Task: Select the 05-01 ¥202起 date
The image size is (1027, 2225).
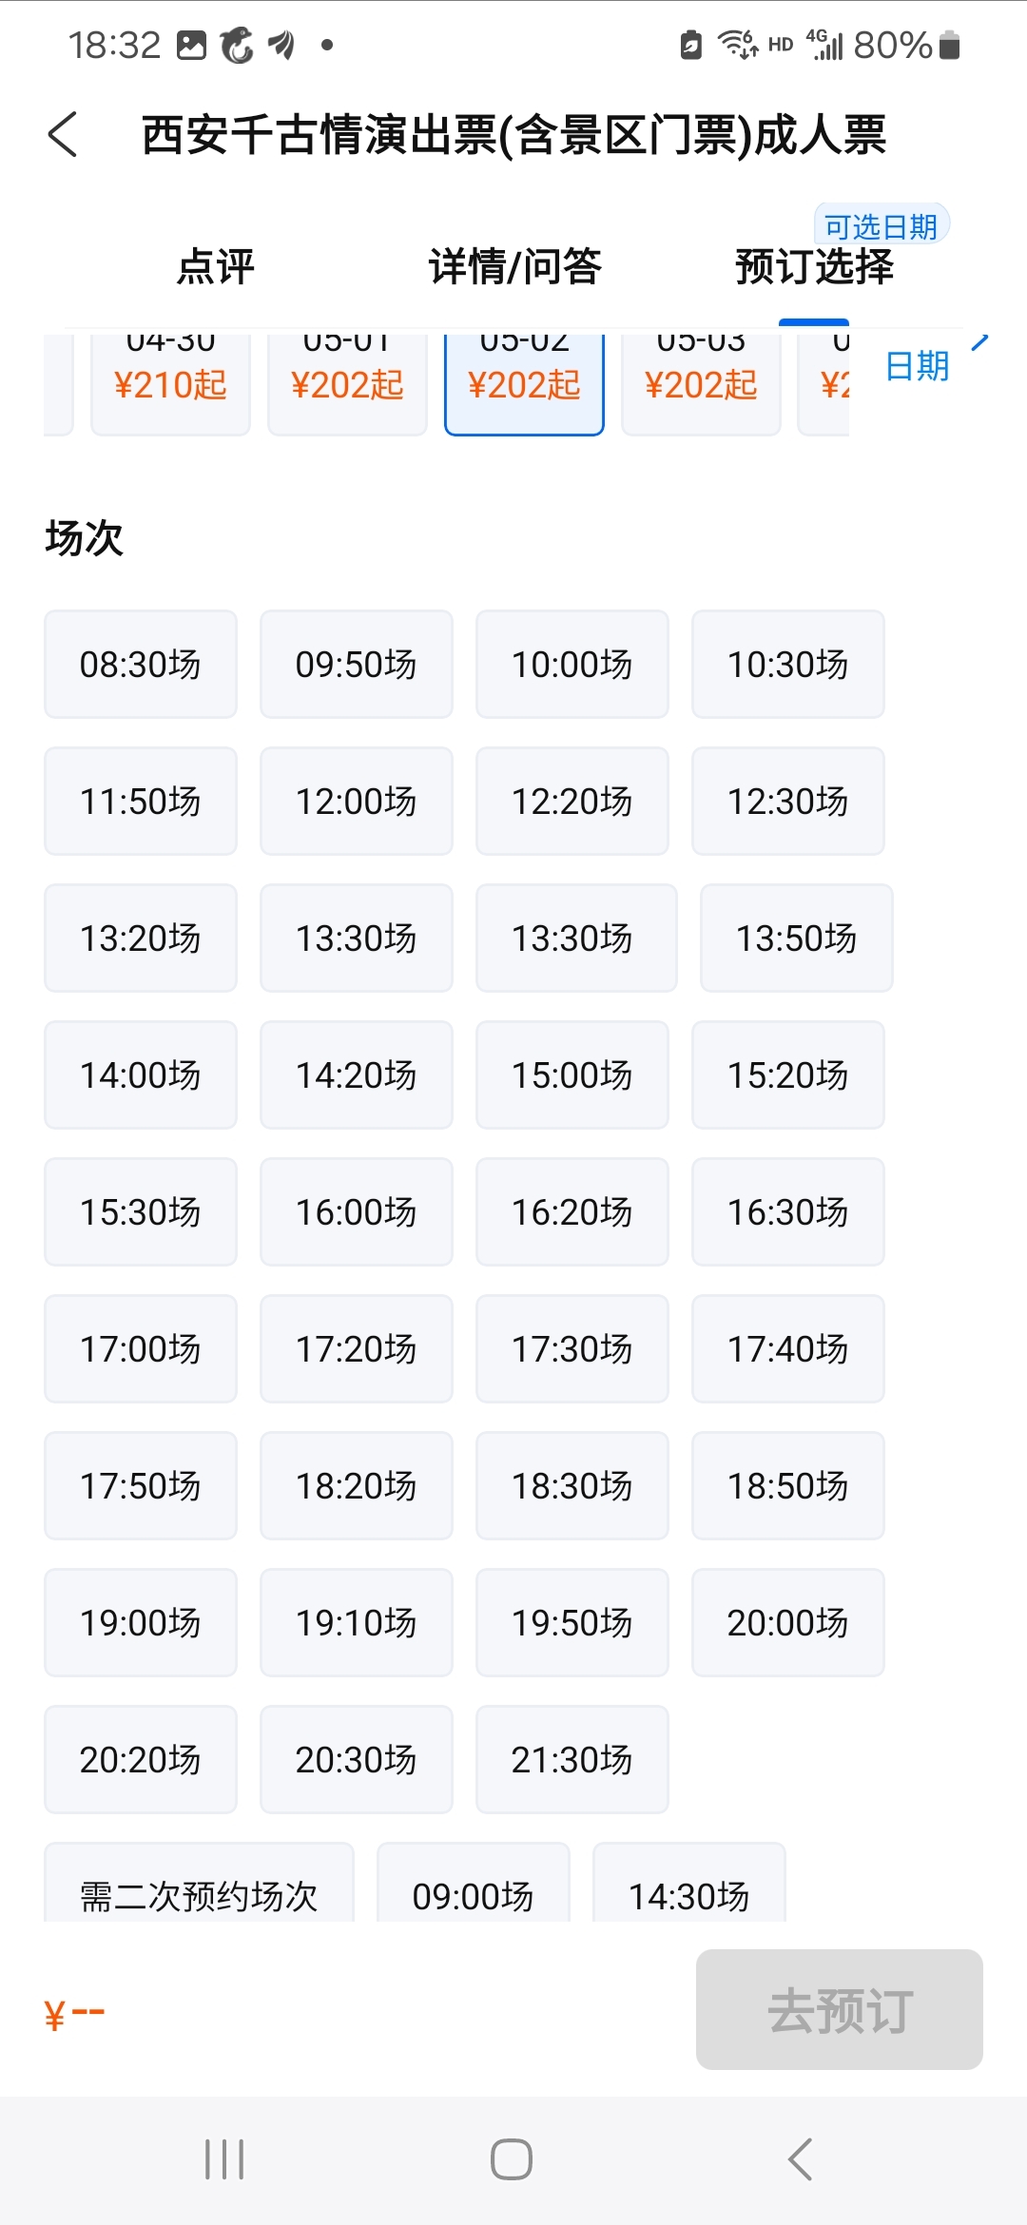Action: (x=348, y=381)
